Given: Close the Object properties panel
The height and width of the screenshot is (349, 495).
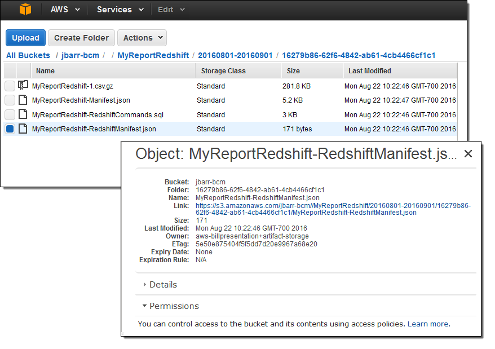Looking at the screenshot, I should pyautogui.click(x=467, y=154).
